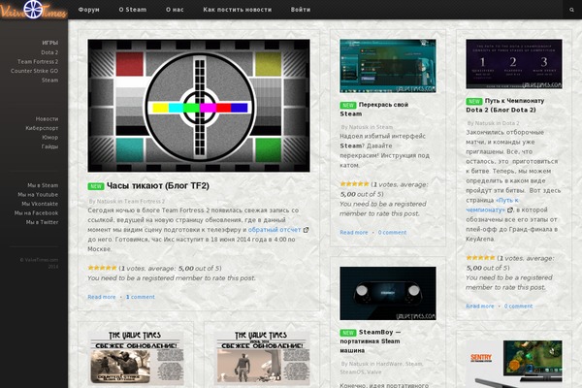Open the search icon in top bar
This screenshot has height=388, width=582.
[571, 10]
